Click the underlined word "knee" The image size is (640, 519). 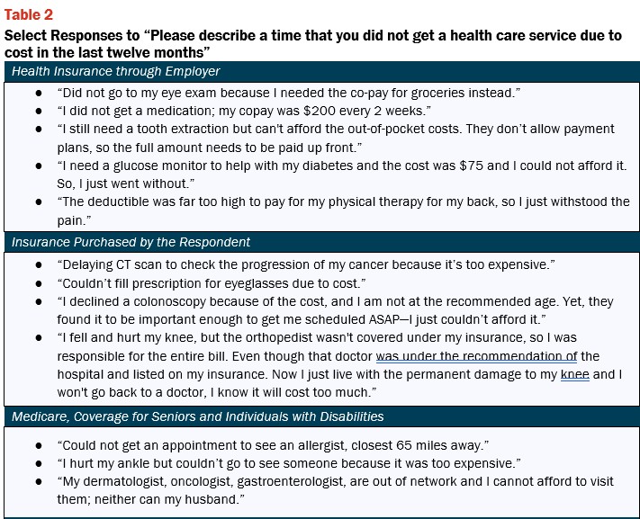click(x=574, y=374)
